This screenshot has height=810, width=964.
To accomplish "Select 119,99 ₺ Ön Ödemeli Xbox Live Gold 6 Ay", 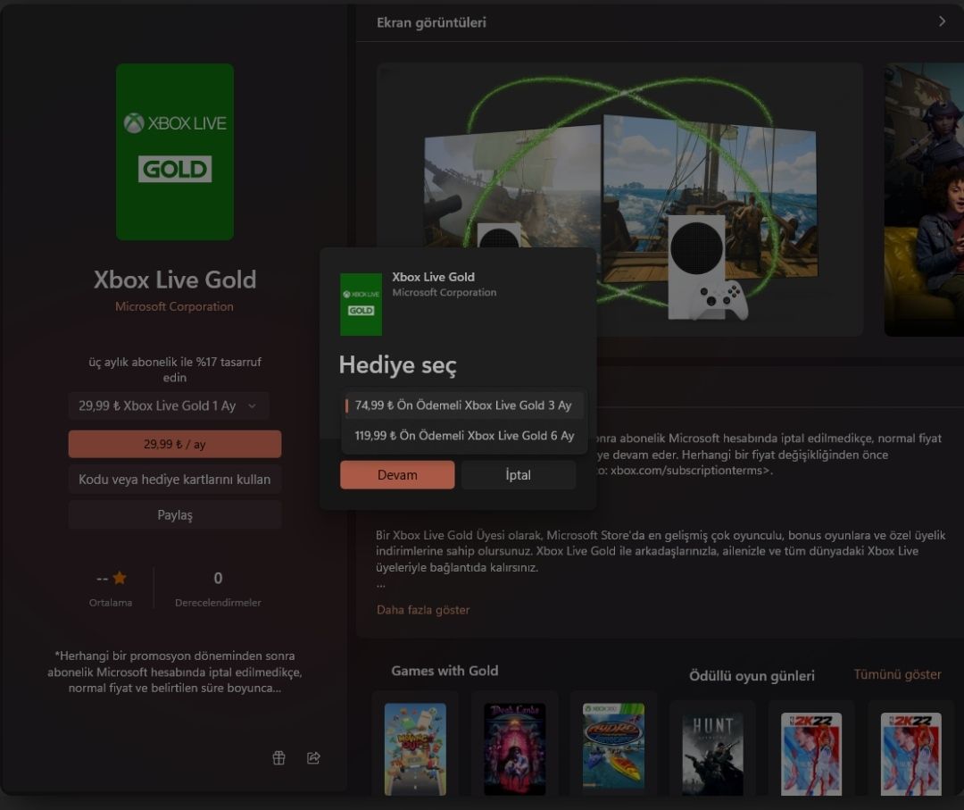I will 463,436.
